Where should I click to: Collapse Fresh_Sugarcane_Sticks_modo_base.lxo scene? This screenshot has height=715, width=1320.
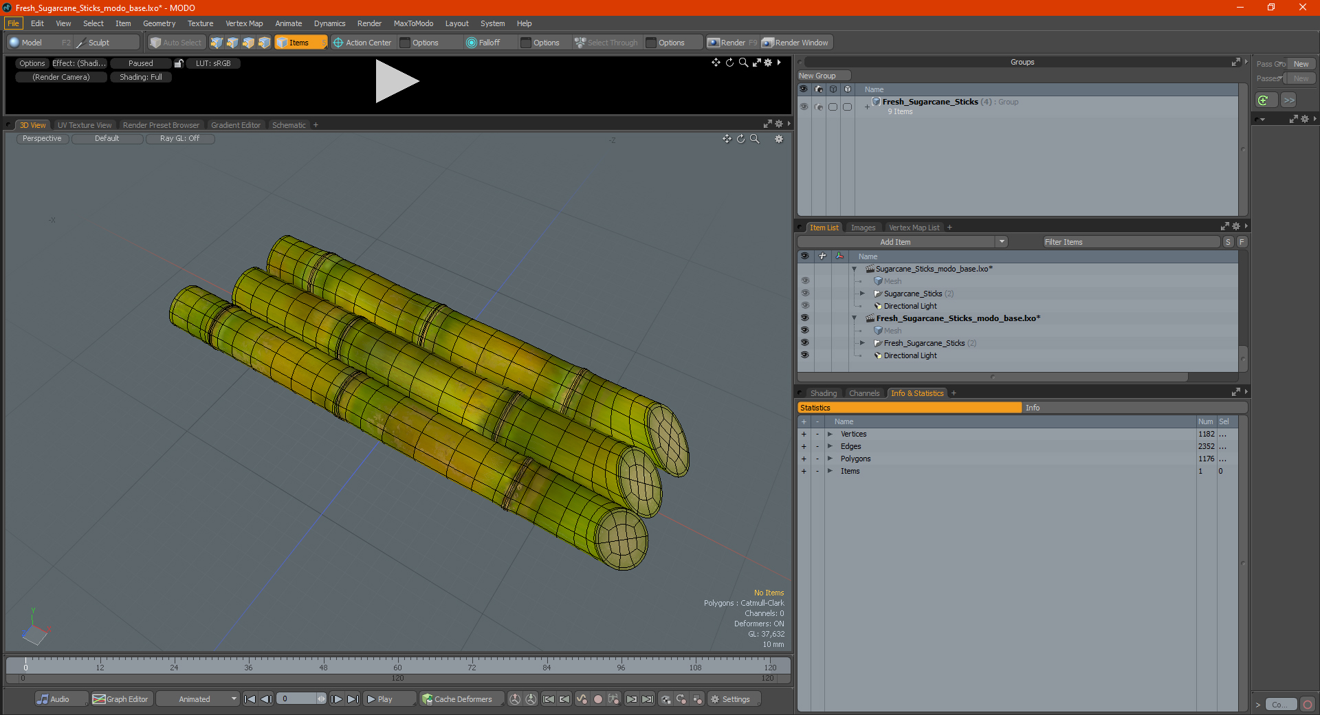[x=854, y=318]
